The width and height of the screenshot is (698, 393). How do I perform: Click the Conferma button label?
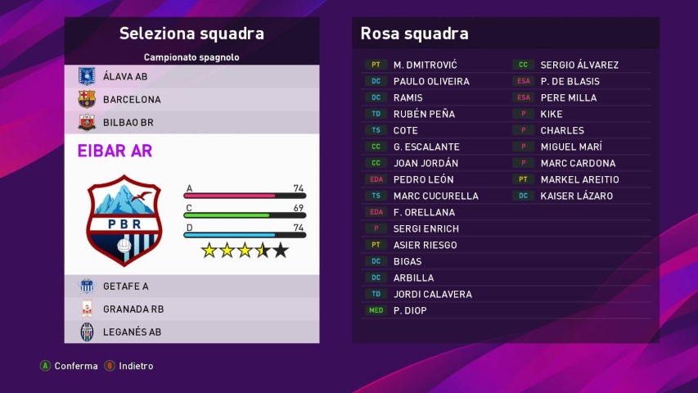click(75, 366)
